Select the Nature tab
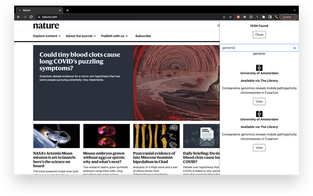Screen dimensions: 313x196 point(40,10)
